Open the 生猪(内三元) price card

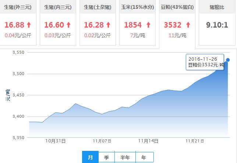coord(58,23)
